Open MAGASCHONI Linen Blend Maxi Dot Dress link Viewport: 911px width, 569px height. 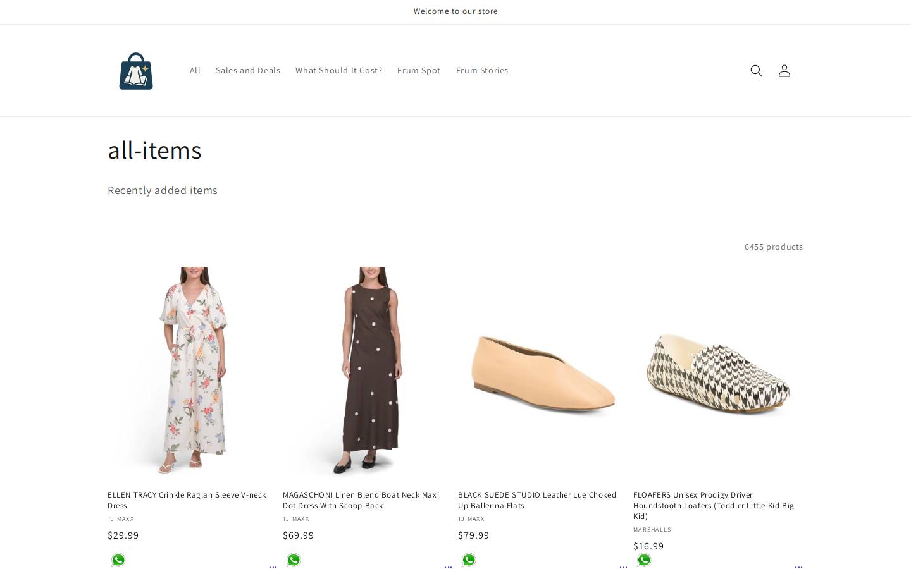361,500
